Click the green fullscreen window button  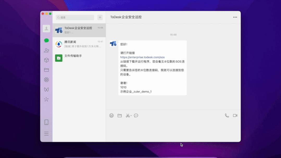pyautogui.click(x=50, y=14)
